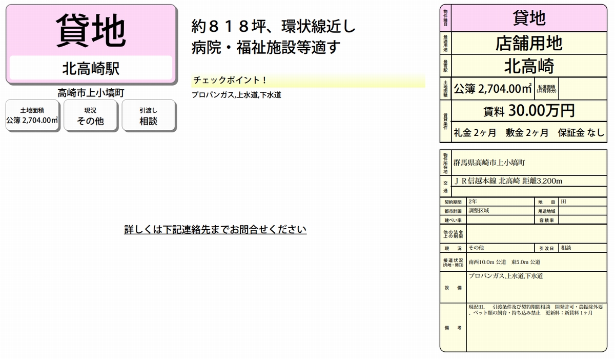
Task: Click the 高崎市上小塙町 address text
Action: tap(91, 93)
